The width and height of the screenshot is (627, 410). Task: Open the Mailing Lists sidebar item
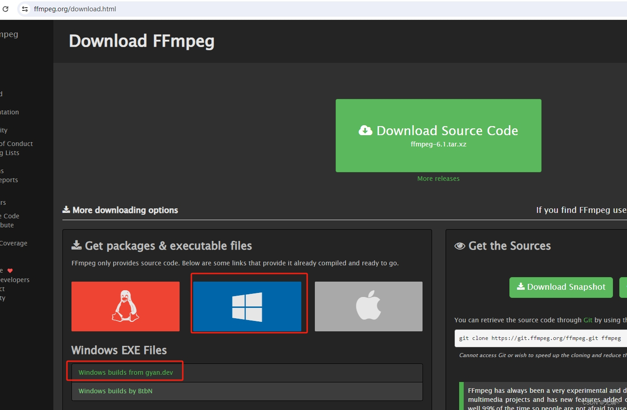pos(9,153)
